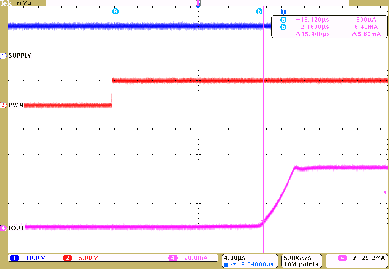Toggle the trigger level arrow on right edge
This screenshot has height=269, width=389.
point(386,193)
